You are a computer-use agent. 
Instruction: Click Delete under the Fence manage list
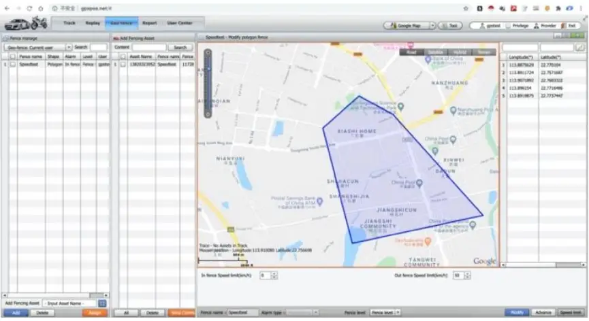pyautogui.click(x=42, y=313)
